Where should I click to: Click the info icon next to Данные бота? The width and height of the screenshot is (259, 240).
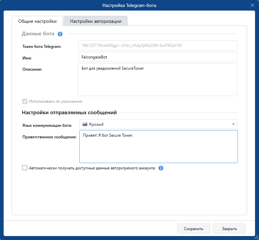tap(60, 34)
